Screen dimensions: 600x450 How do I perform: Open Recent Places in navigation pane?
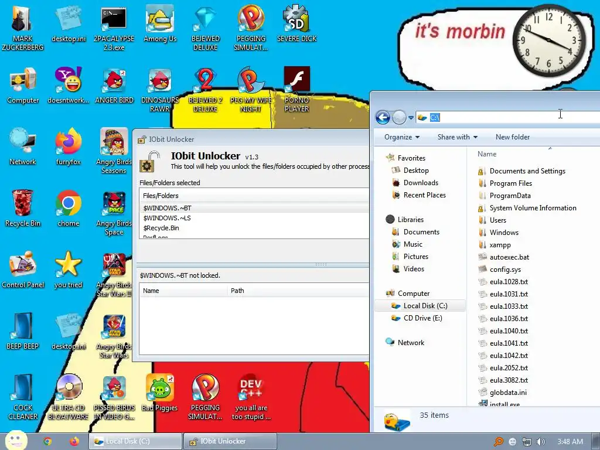[x=424, y=195]
